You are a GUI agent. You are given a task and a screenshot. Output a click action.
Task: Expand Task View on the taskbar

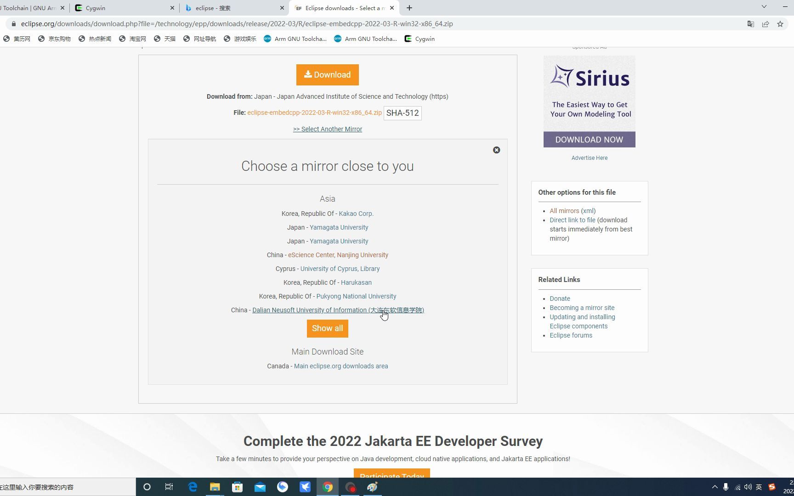[169, 487]
